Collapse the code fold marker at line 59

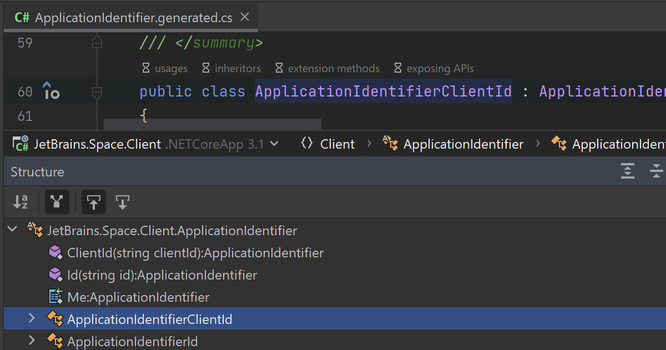point(97,43)
